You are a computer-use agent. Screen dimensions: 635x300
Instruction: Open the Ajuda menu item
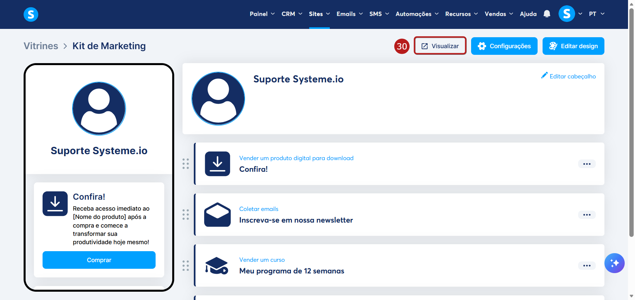click(x=528, y=14)
